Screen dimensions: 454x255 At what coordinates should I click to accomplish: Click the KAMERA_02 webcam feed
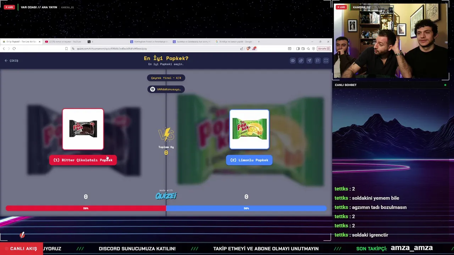(x=391, y=41)
